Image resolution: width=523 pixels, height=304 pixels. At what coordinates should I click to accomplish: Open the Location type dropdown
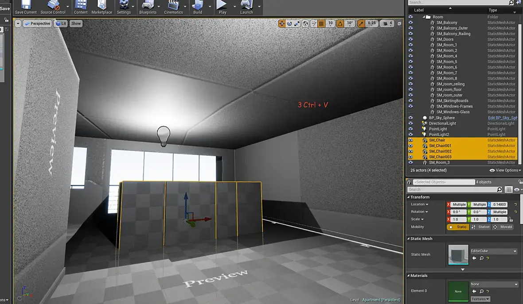tap(420, 204)
